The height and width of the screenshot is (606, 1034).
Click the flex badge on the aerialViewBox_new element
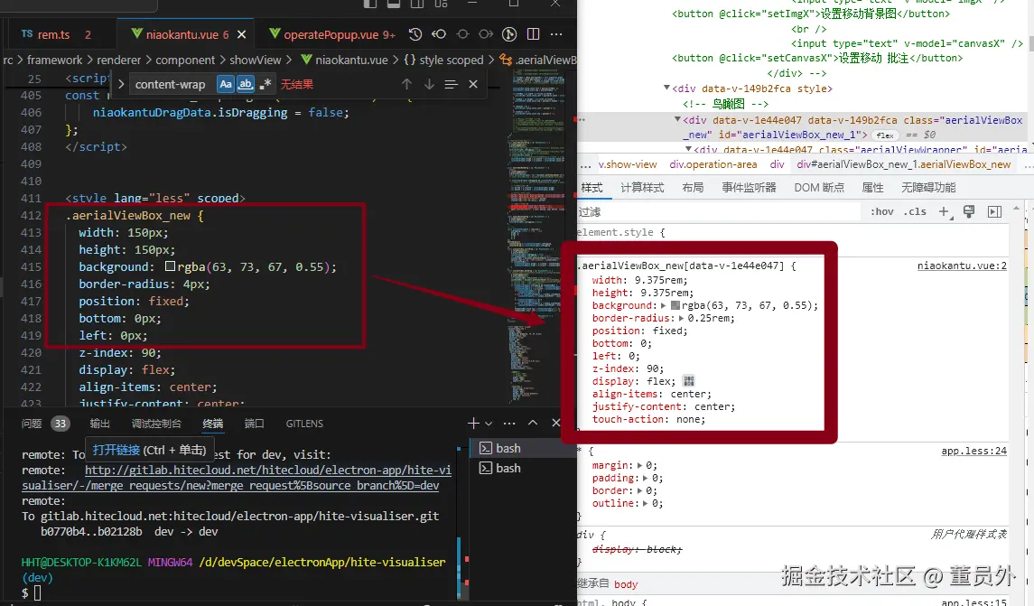[x=885, y=135]
